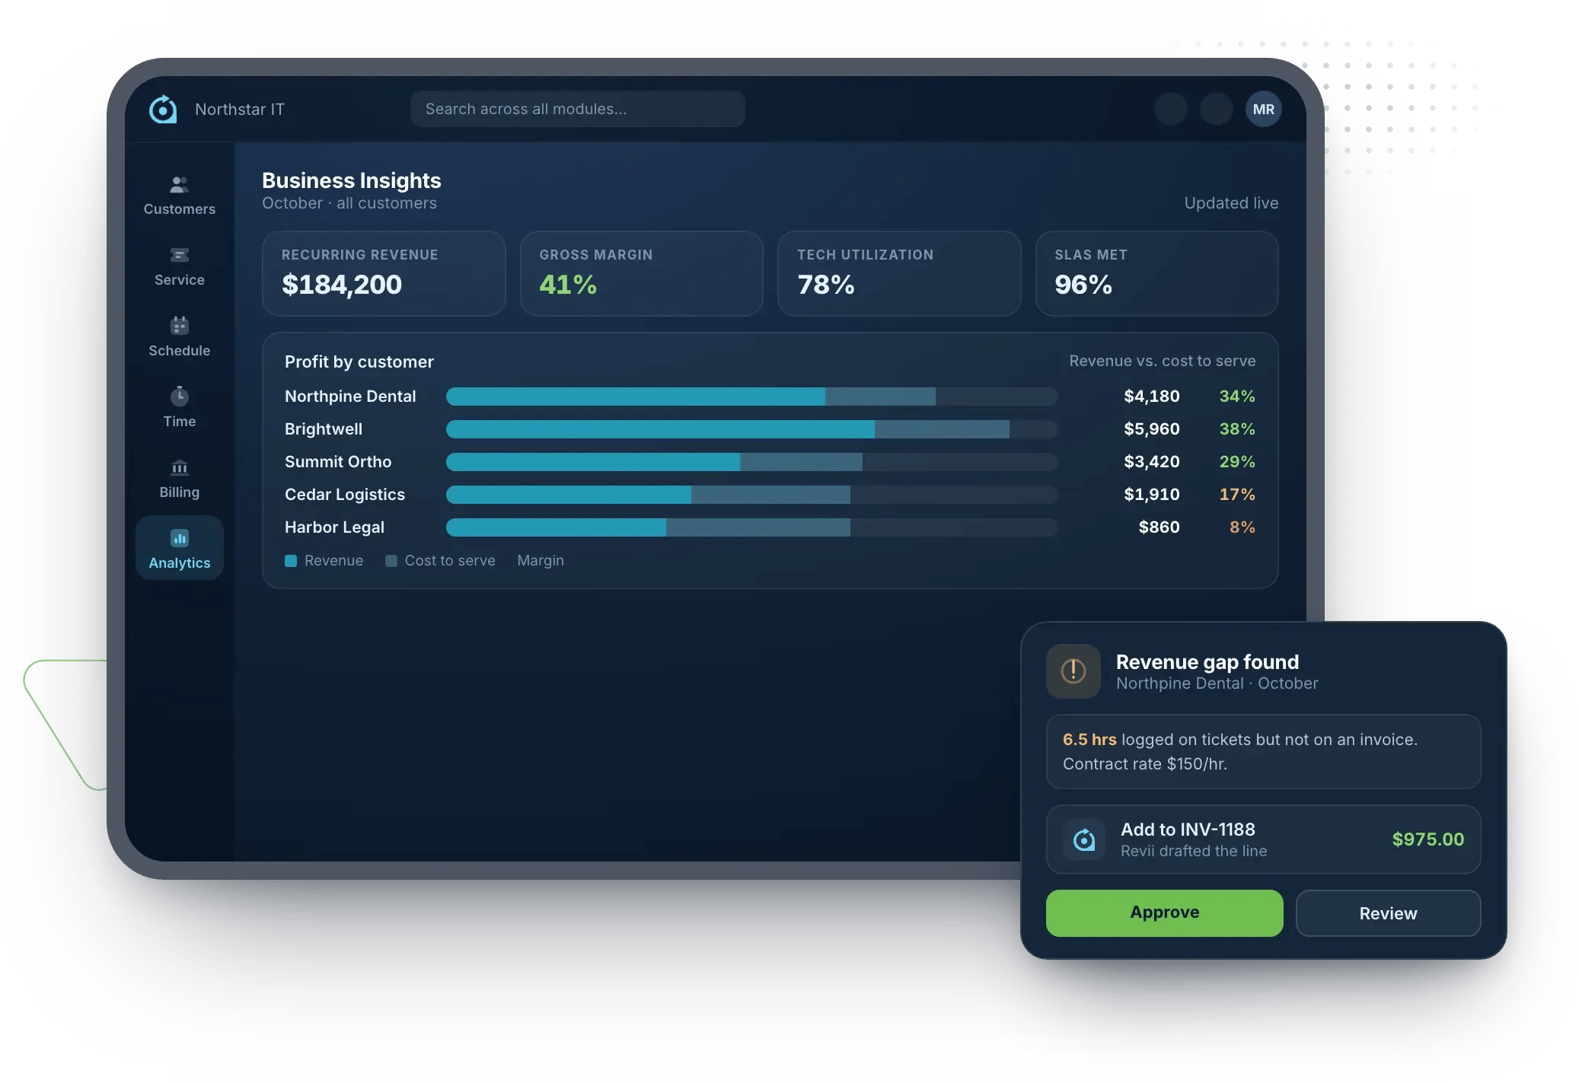Click the Profit by customer title
Viewport: 1579px width, 1083px height.
pyautogui.click(x=359, y=362)
